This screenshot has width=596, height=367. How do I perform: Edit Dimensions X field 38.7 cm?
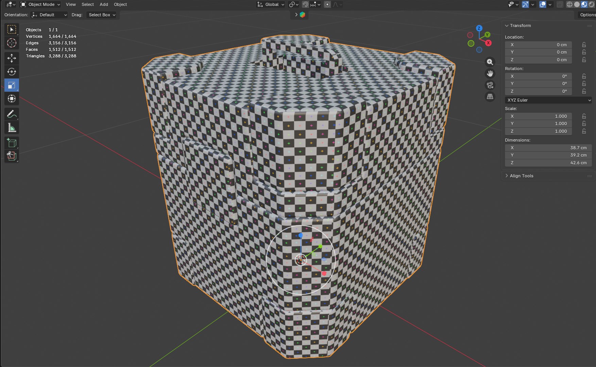[548, 148]
